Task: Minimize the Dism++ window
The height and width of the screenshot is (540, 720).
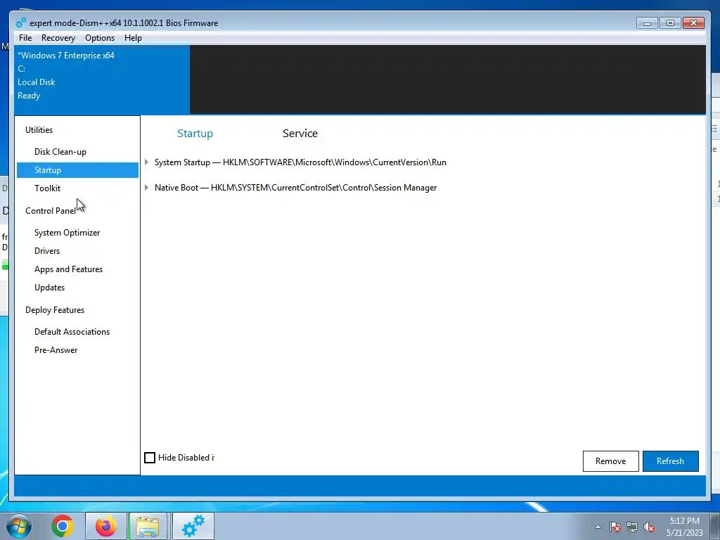Action: pos(648,23)
